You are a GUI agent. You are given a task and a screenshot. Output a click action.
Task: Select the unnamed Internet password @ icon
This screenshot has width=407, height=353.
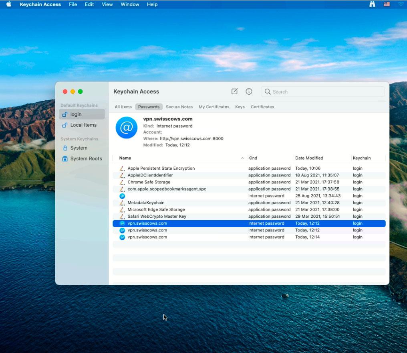[122, 196]
